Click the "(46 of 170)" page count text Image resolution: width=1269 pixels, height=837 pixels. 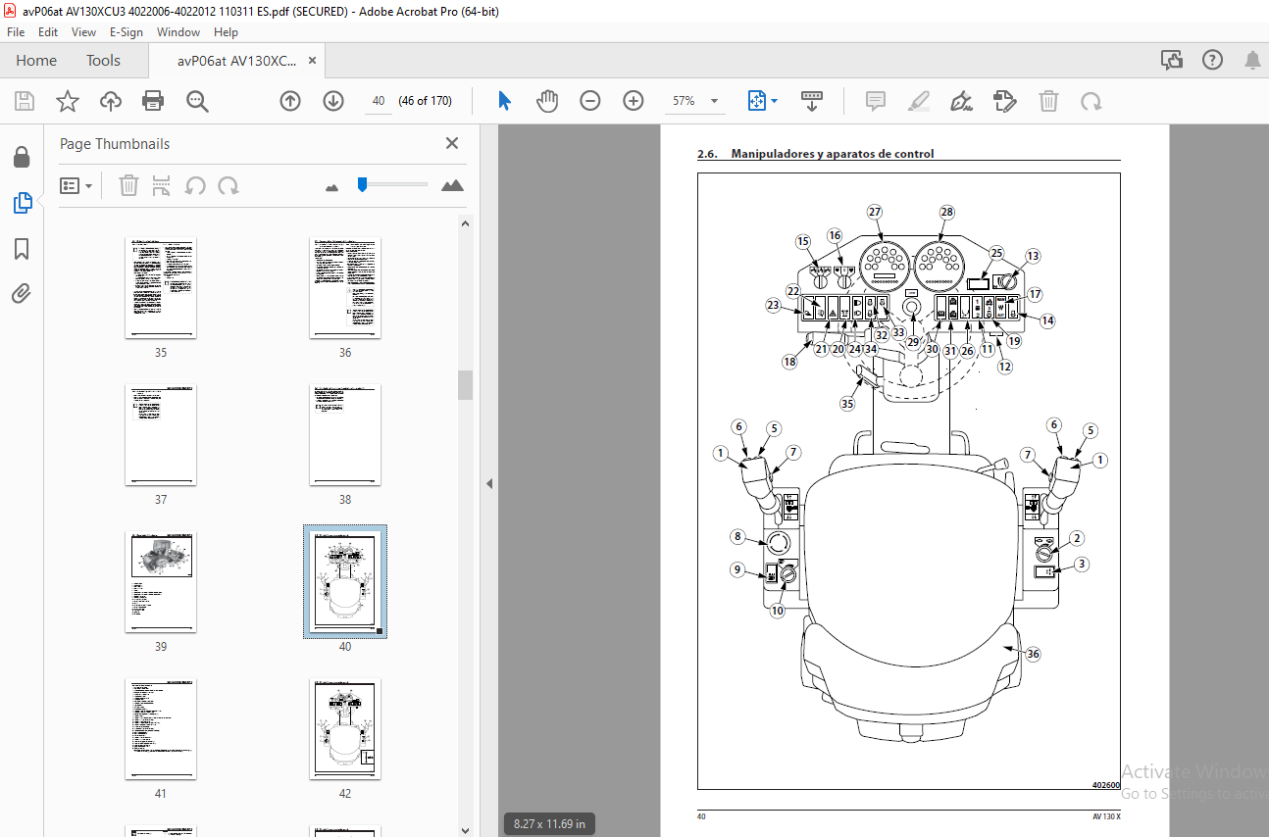[425, 101]
